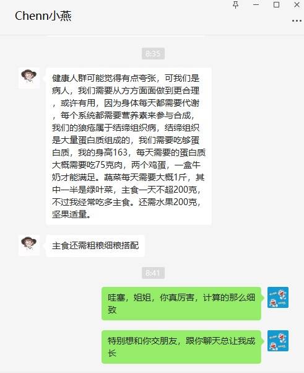Click my avatar beside the 特别想和你交朋友 message
Screen dimensions: 304x373
click(x=278, y=341)
